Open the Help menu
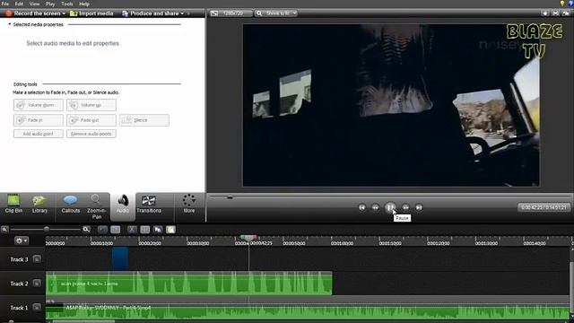 pyautogui.click(x=84, y=4)
